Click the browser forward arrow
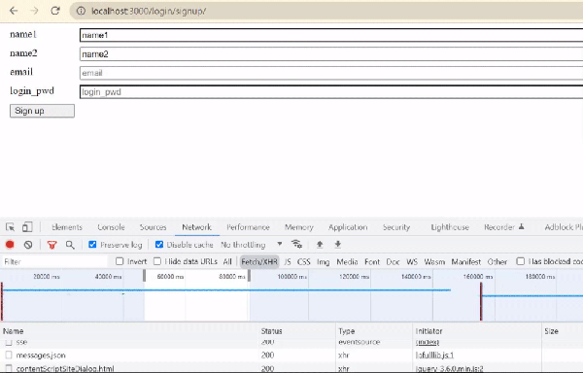Screen dimensions: 583x373 click(34, 11)
